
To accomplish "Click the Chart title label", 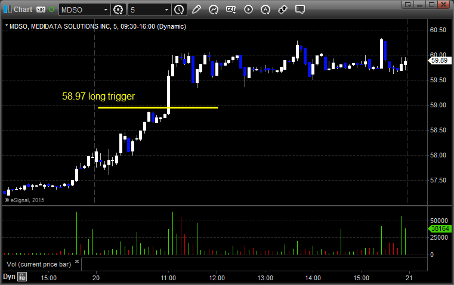I will coord(23,10).
